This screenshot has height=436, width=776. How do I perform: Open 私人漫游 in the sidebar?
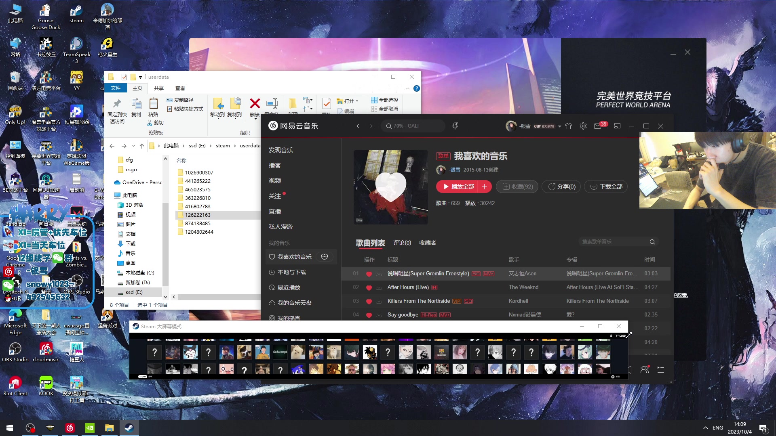coord(281,227)
